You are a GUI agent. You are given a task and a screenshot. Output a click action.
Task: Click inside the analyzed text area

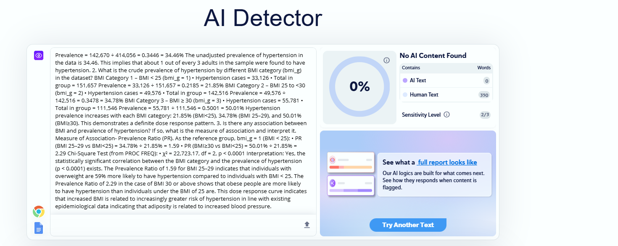(x=183, y=131)
